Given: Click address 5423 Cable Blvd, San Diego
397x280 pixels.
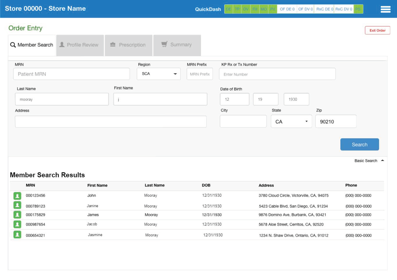Looking at the screenshot, I should 293,206.
